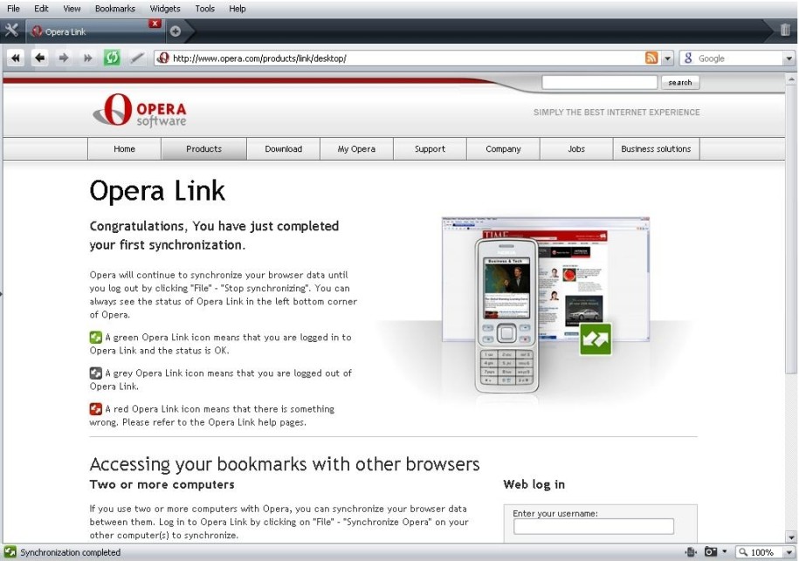Open a new tab with plus button
Screen dimensions: 799x561
[176, 31]
